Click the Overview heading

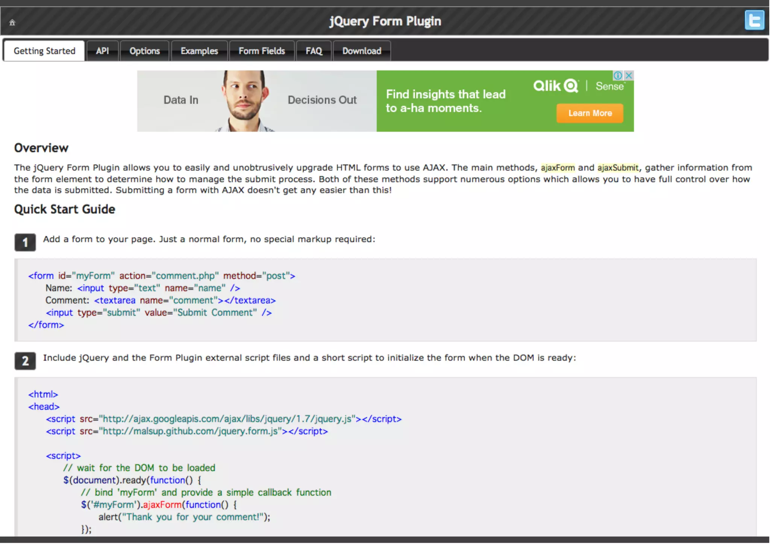coord(41,148)
